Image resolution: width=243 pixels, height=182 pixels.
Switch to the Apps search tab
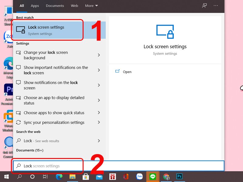[35, 6]
